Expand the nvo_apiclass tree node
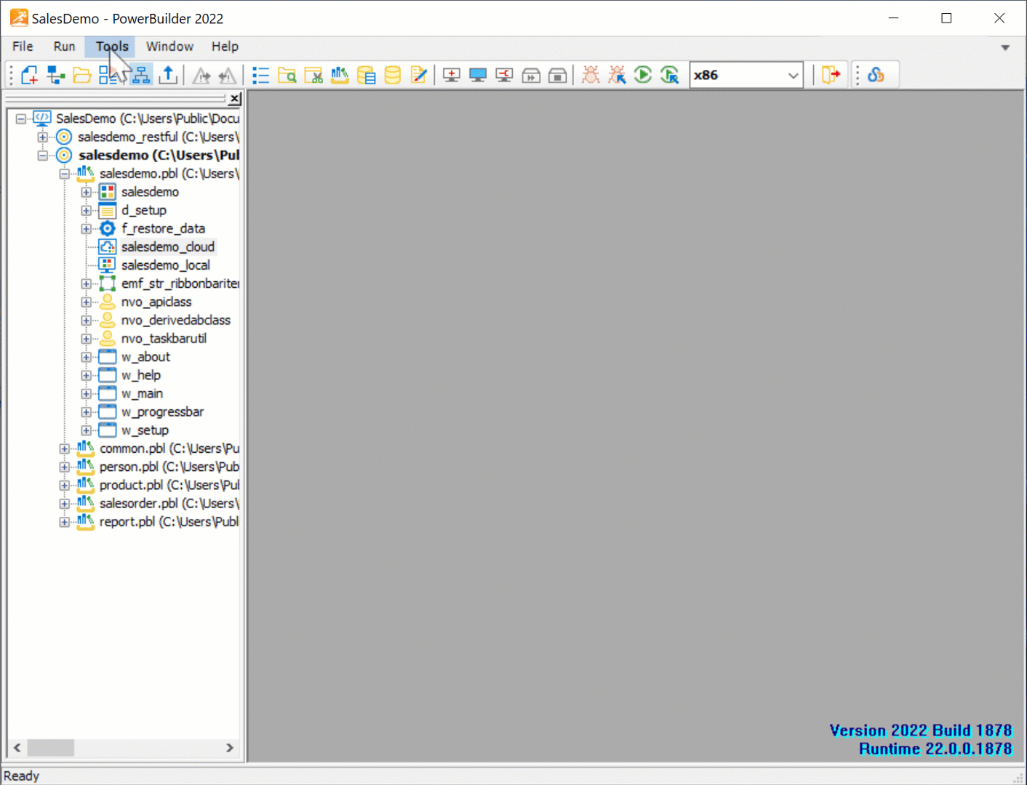1027x785 pixels. point(87,302)
